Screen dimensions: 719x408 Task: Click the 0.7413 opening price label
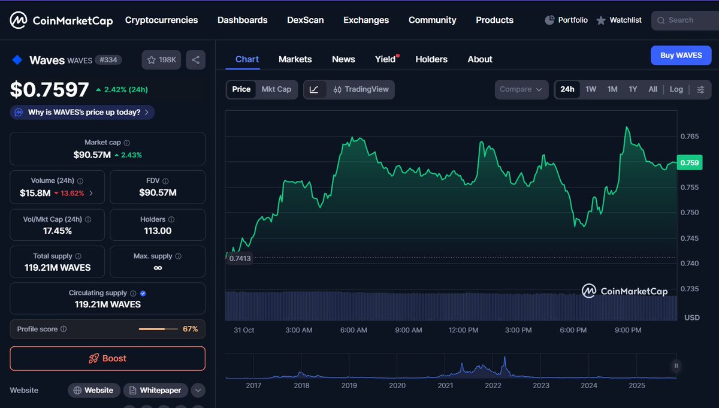point(240,258)
